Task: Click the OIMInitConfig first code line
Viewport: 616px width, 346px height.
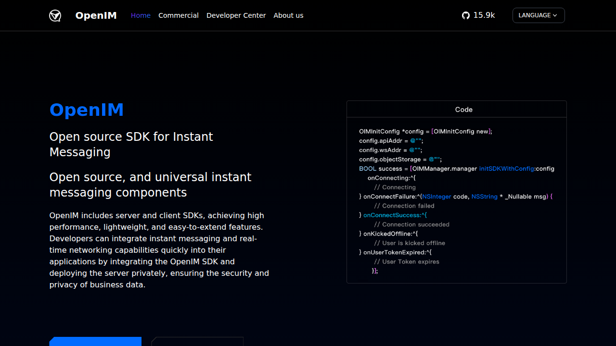Action: [425, 132]
